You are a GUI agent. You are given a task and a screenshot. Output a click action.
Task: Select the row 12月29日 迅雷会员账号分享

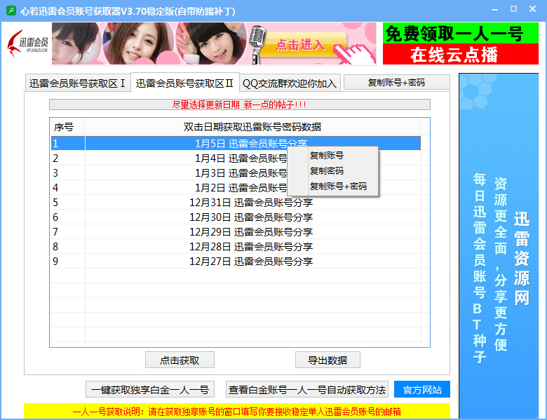pos(236,231)
